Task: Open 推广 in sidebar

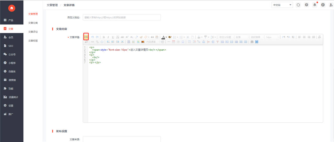Action: 12,114
